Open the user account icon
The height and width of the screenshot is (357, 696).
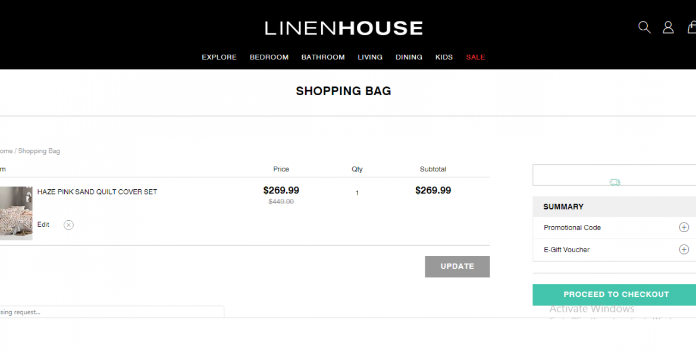point(668,27)
